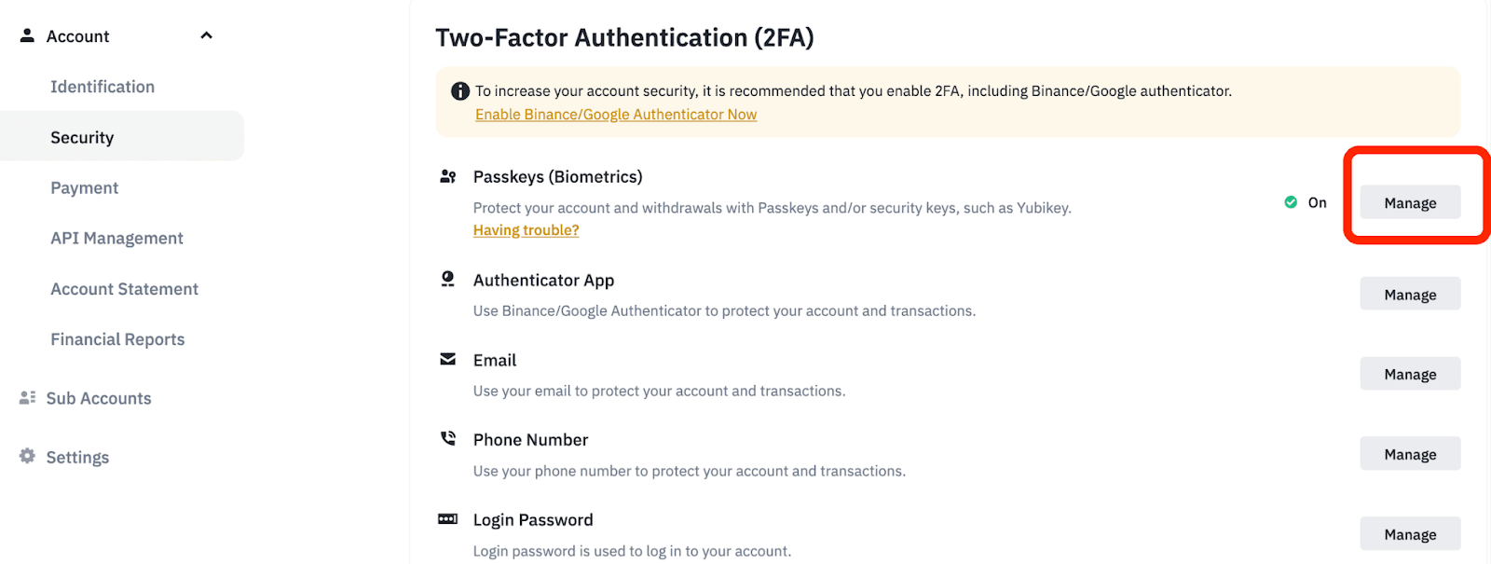
Task: Select Account Statement in the sidebar
Action: (125, 289)
